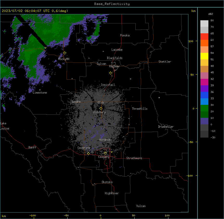This screenshot has width=224, height=219.
Task: Click the 80 value on dBZ scale
Action: pos(212,21)
